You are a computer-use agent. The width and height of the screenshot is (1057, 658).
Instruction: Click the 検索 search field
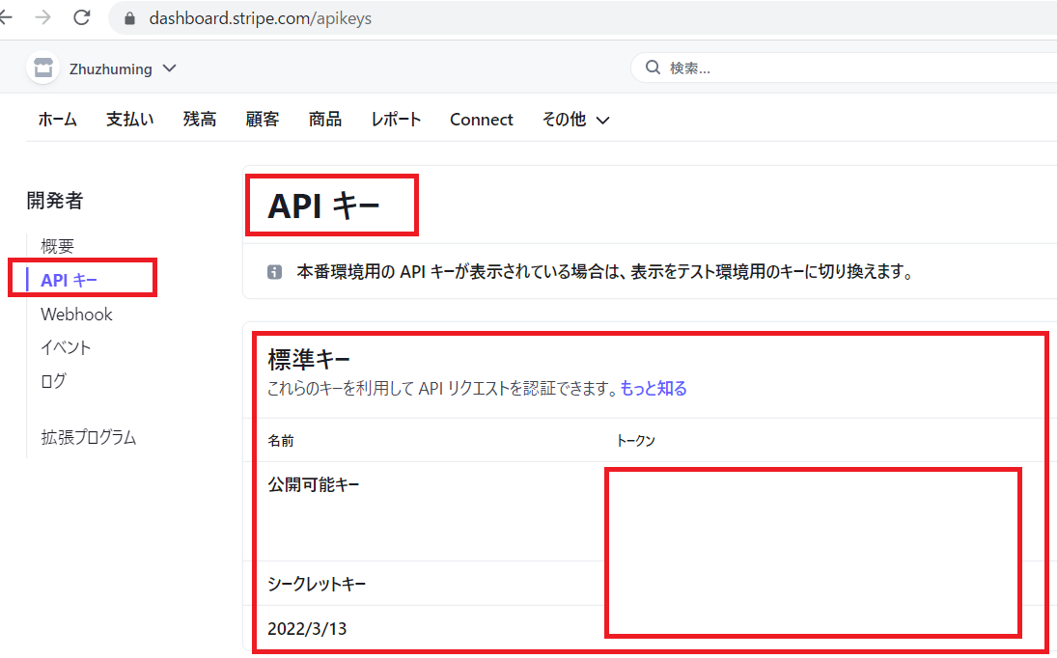click(x=849, y=69)
